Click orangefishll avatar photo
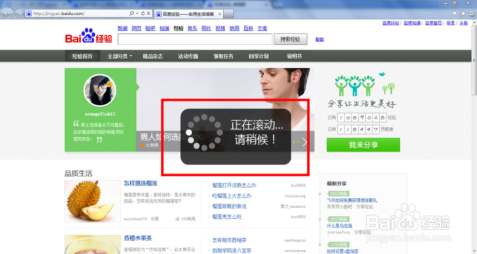This screenshot has width=477, height=254. [100, 90]
